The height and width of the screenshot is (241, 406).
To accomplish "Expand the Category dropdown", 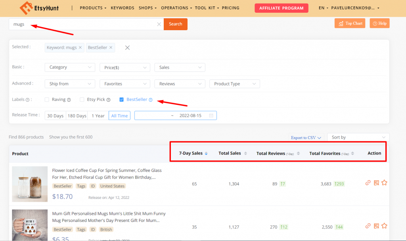I will [x=70, y=67].
